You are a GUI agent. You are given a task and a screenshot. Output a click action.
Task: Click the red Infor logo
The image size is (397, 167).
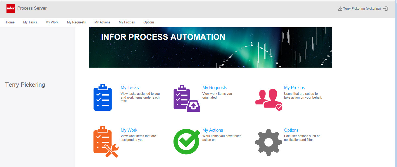click(11, 8)
